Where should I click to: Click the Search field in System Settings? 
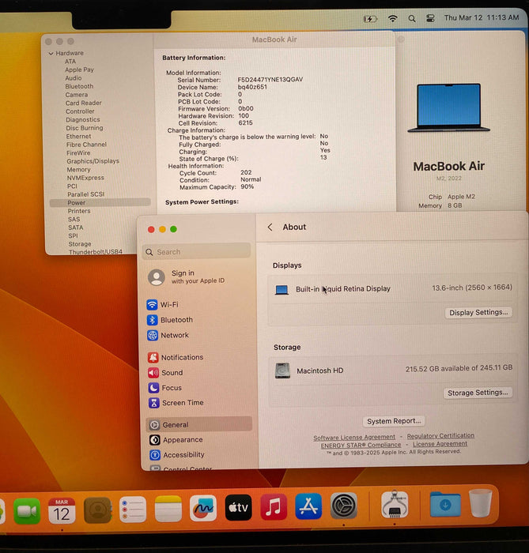pyautogui.click(x=196, y=252)
